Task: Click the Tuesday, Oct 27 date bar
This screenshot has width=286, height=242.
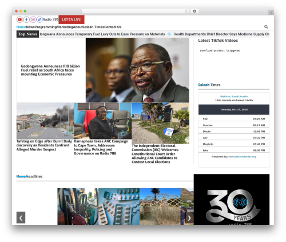Action: (x=234, y=110)
